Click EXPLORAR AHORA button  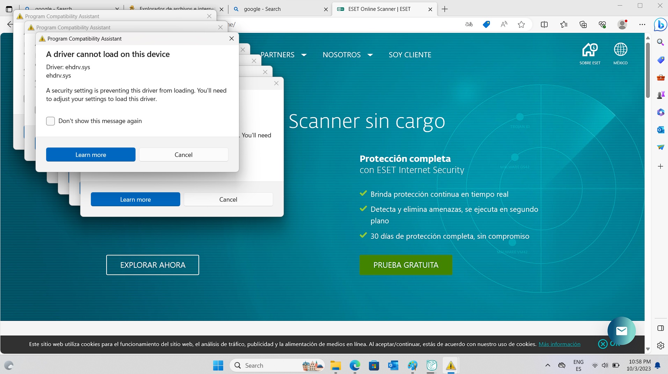(x=153, y=265)
